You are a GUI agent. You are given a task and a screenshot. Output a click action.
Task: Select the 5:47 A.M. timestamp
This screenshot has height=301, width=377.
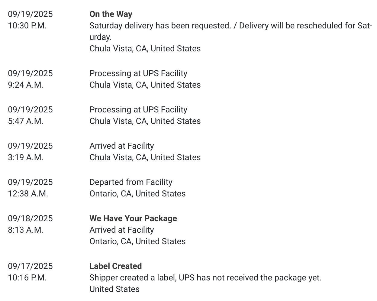tap(26, 121)
